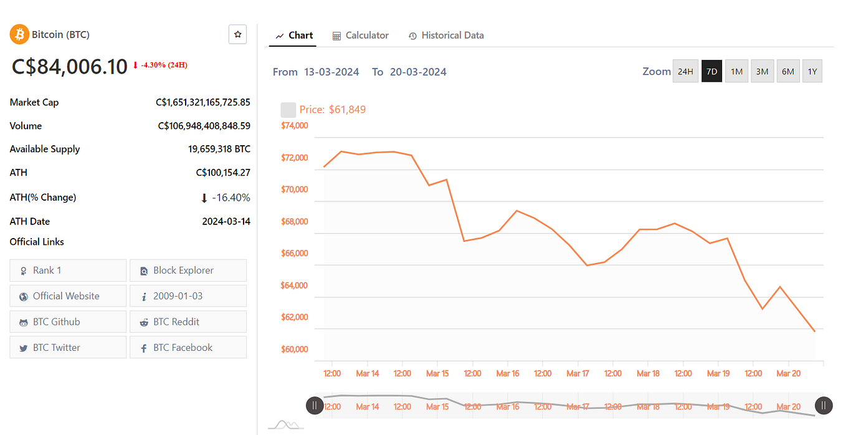Select the Chart tab

(300, 36)
